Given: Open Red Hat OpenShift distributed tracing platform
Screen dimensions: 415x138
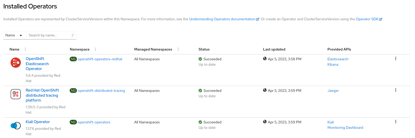Looking at the screenshot, I should coord(42,95).
